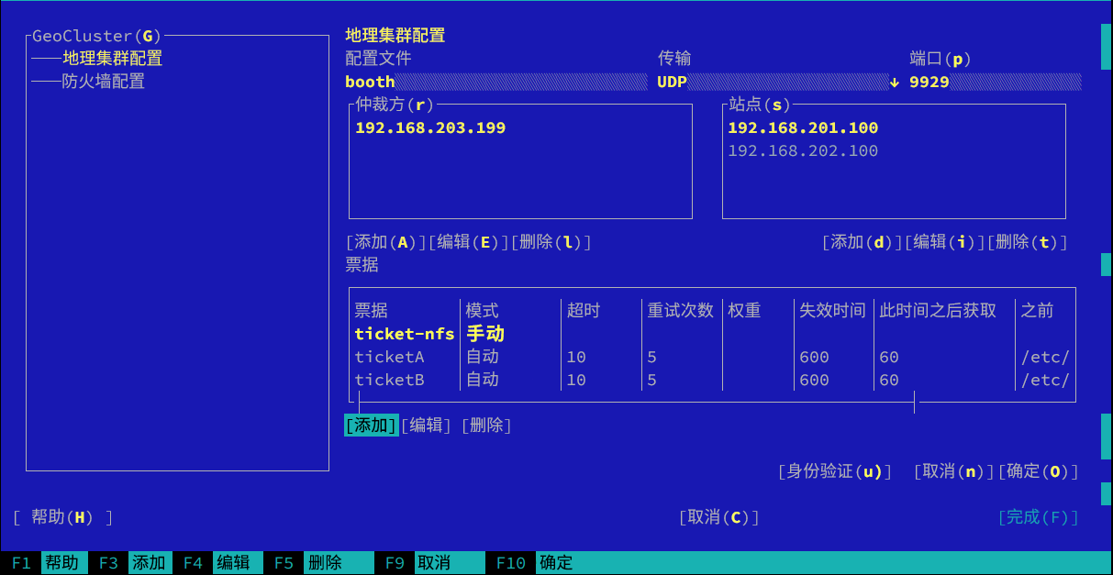The height and width of the screenshot is (575, 1113).
Task: Click the booth configuration file field
Action: (x=495, y=83)
